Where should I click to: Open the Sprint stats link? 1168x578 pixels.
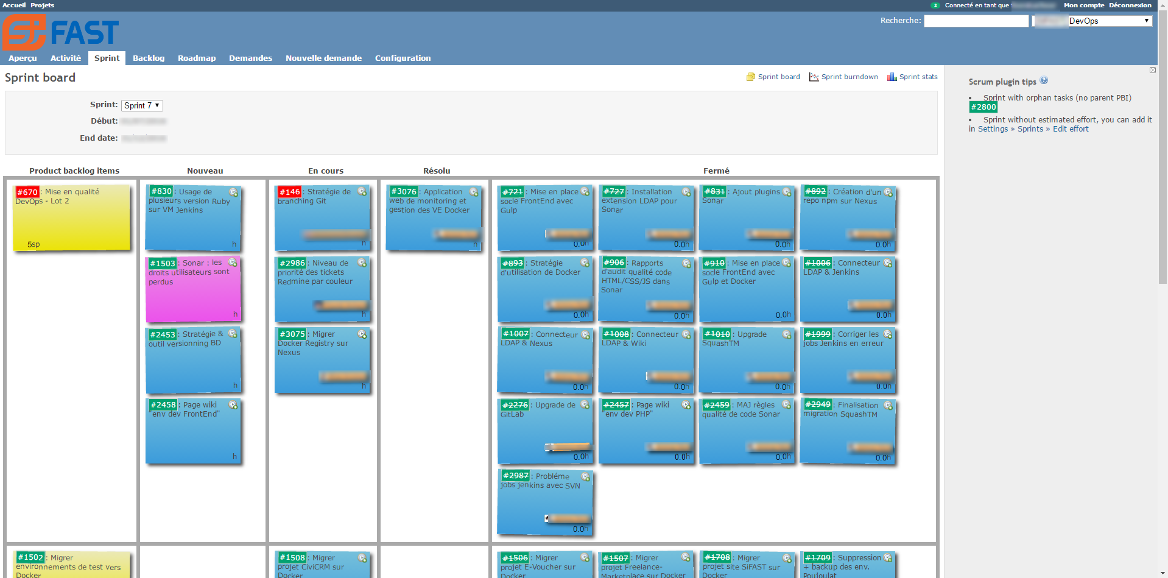coord(912,77)
